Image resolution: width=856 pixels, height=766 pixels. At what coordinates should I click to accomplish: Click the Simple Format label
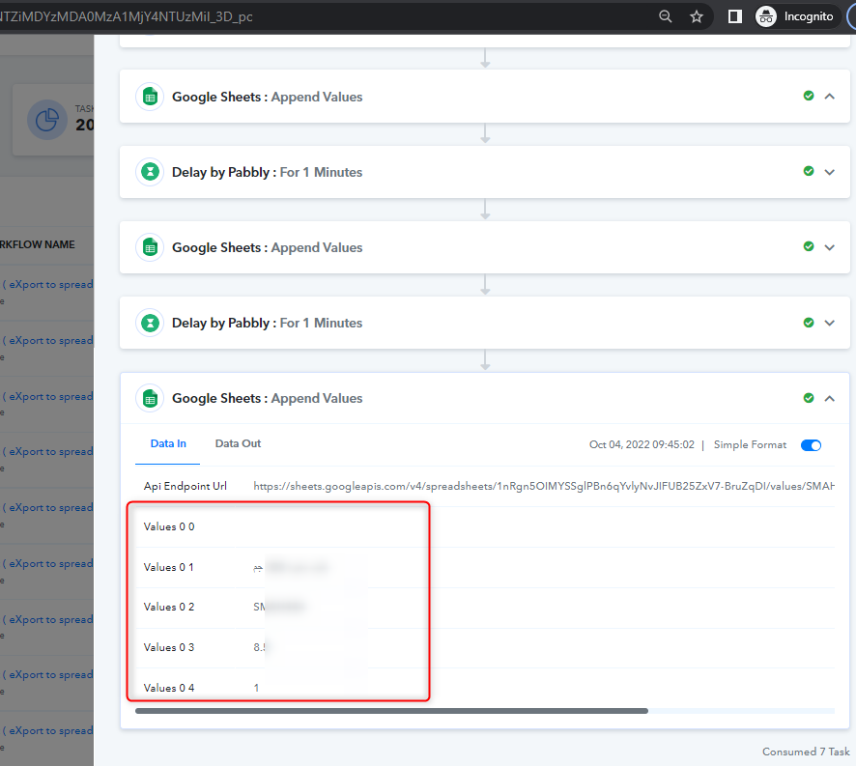(750, 444)
